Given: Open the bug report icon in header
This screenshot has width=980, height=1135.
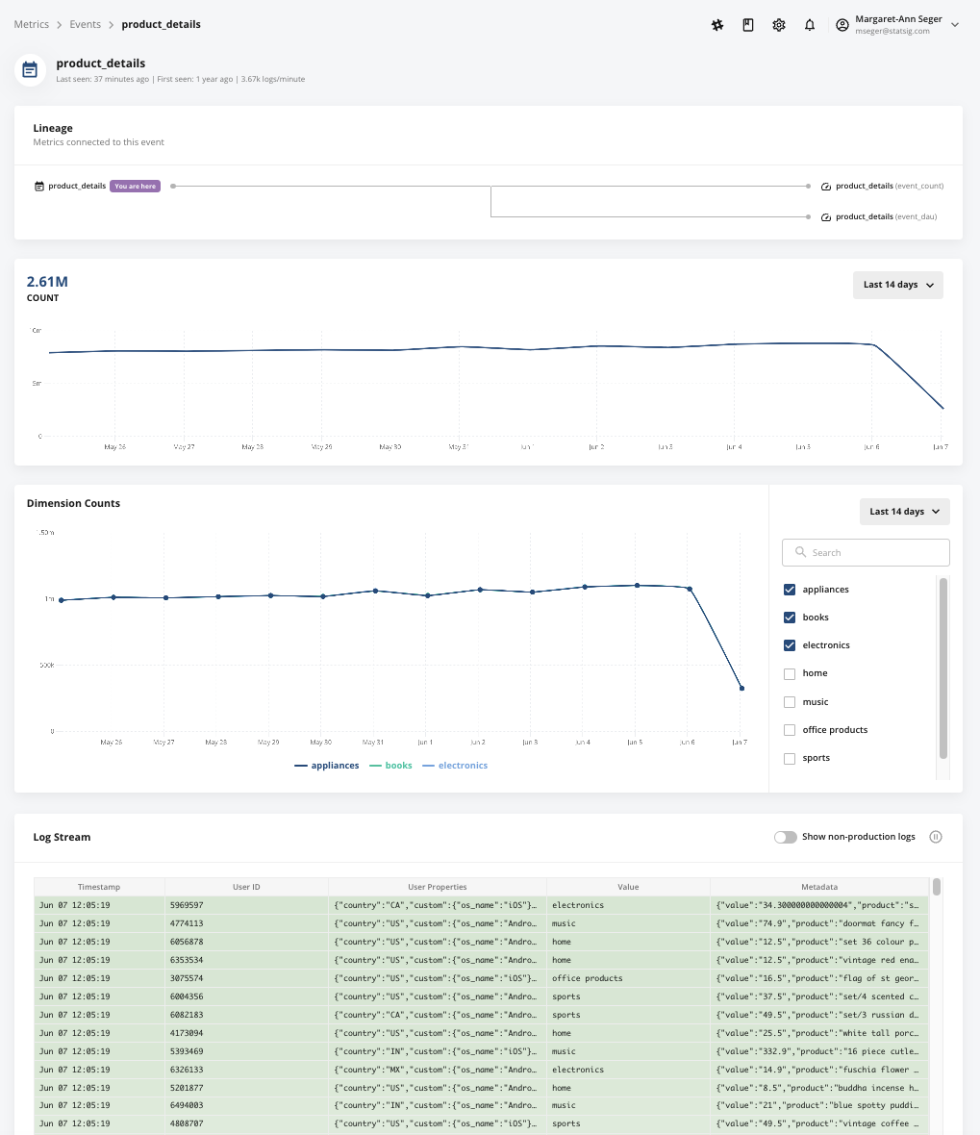Looking at the screenshot, I should tap(717, 25).
